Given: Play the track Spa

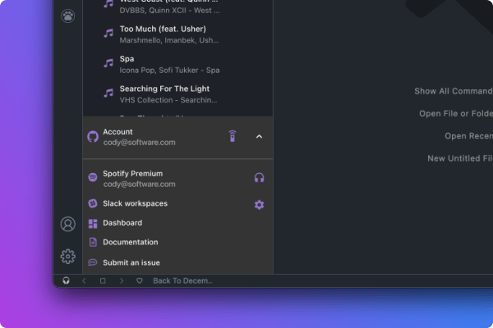Looking at the screenshot, I should pyautogui.click(x=127, y=59).
